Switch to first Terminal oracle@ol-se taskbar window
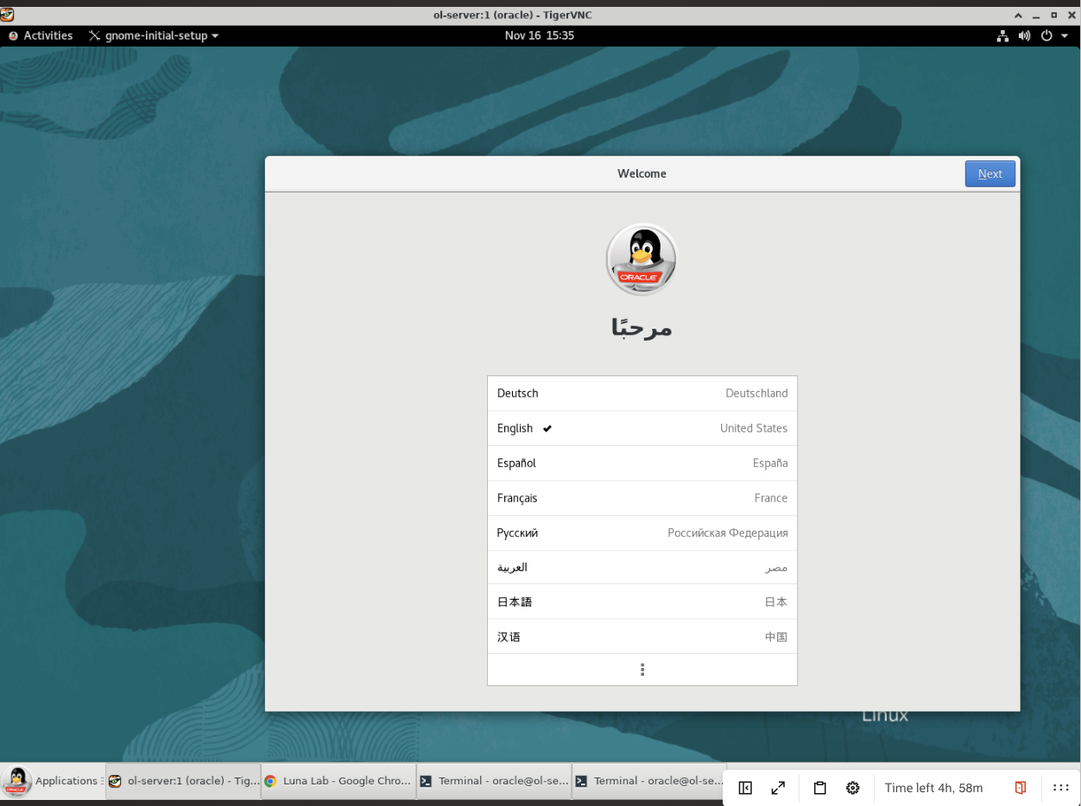This screenshot has width=1081, height=806. click(494, 781)
